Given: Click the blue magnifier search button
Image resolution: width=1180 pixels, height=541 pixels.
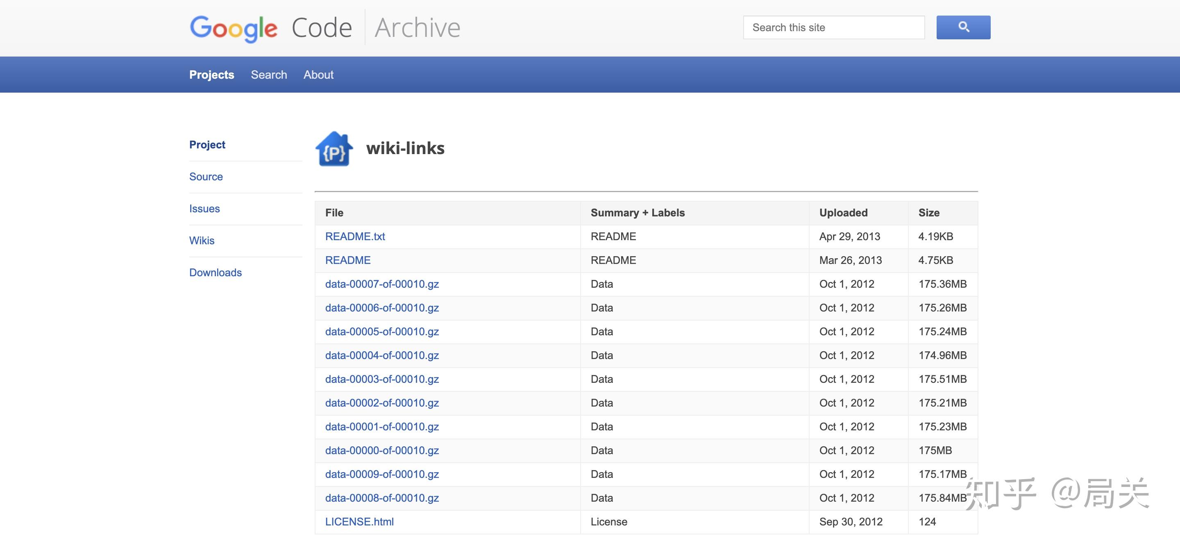Looking at the screenshot, I should point(963,27).
